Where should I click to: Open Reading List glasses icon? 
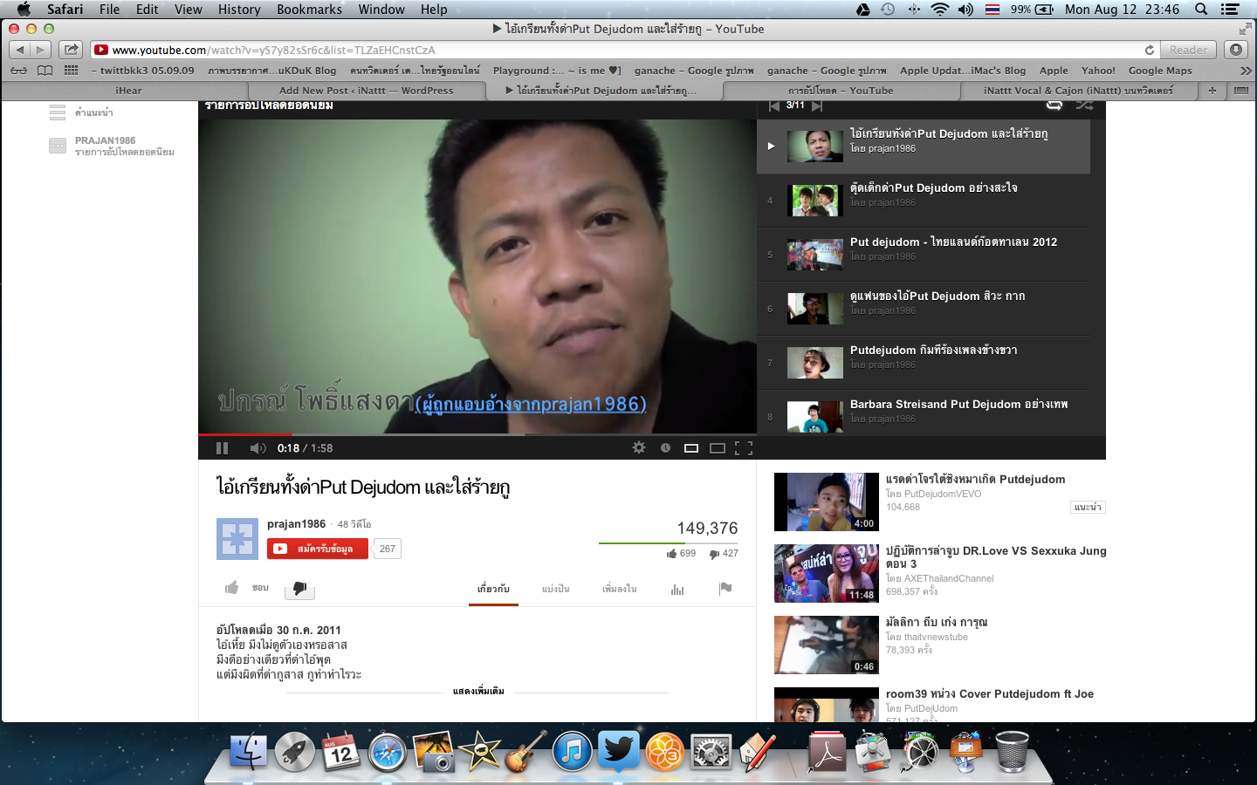19,71
